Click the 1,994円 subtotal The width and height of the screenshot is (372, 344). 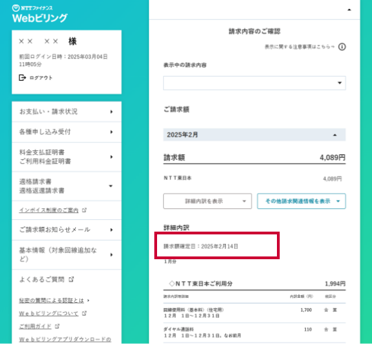[x=335, y=283]
